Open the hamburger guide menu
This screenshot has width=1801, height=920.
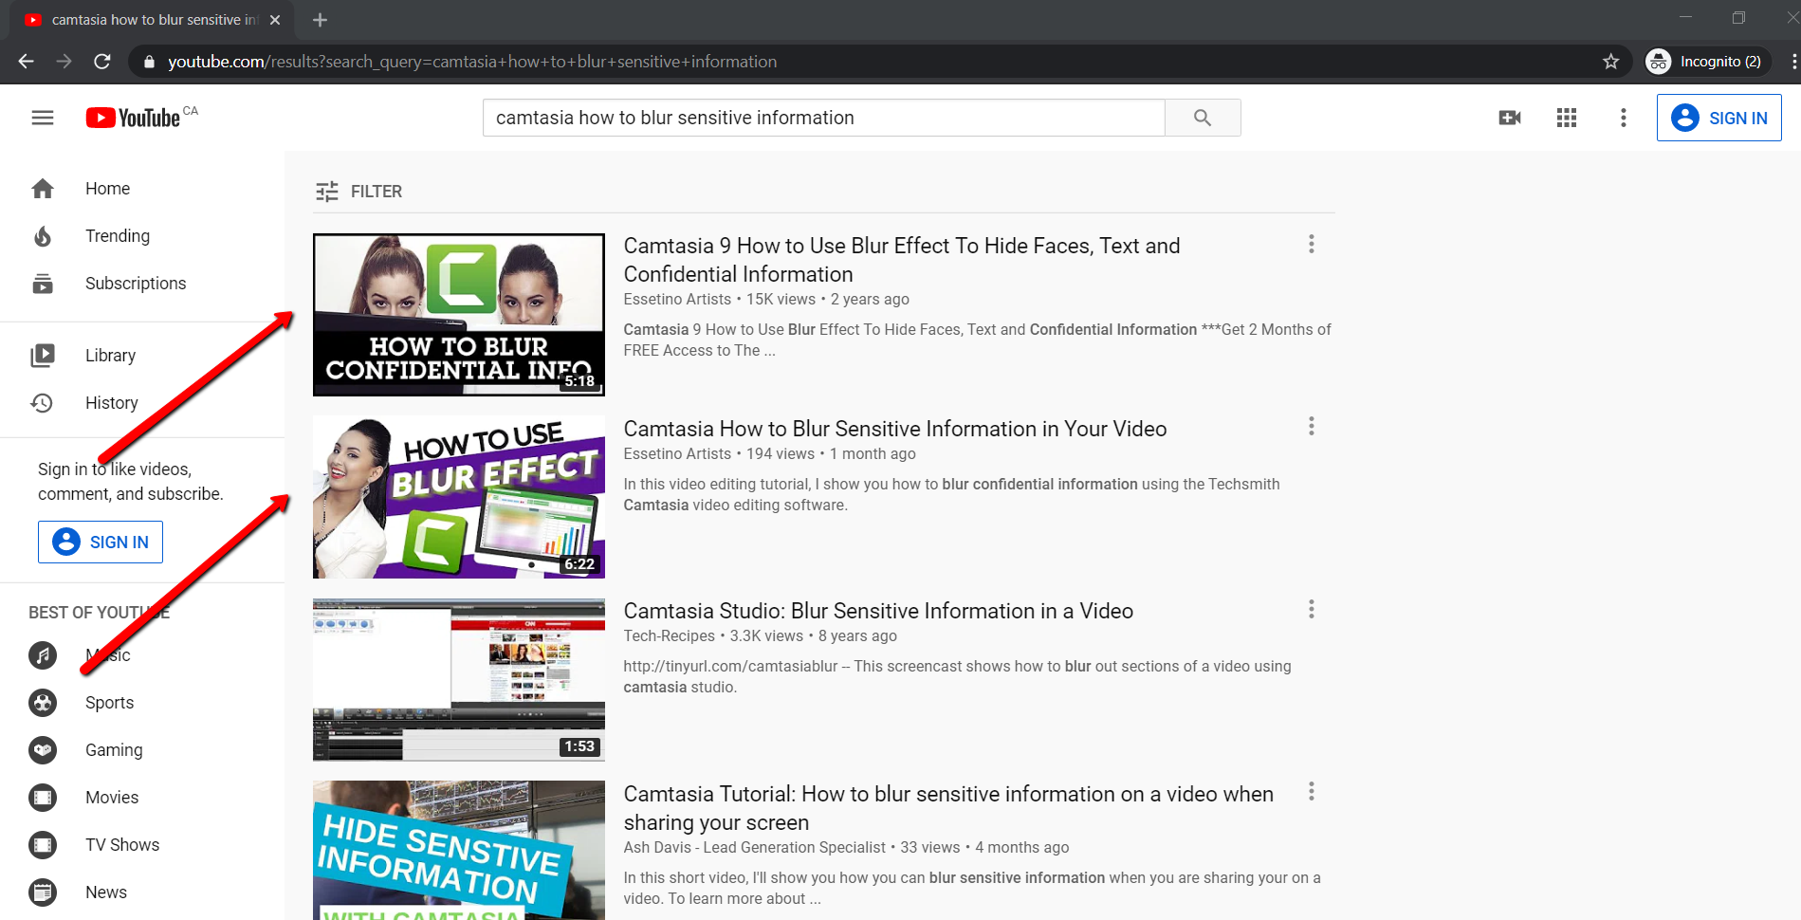point(43,118)
